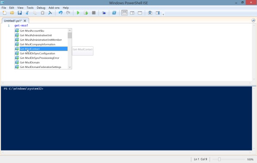This screenshot has height=163, width=257.
Task: Launch PowerShell.exe from the blue console icon
Action: coord(114,13)
